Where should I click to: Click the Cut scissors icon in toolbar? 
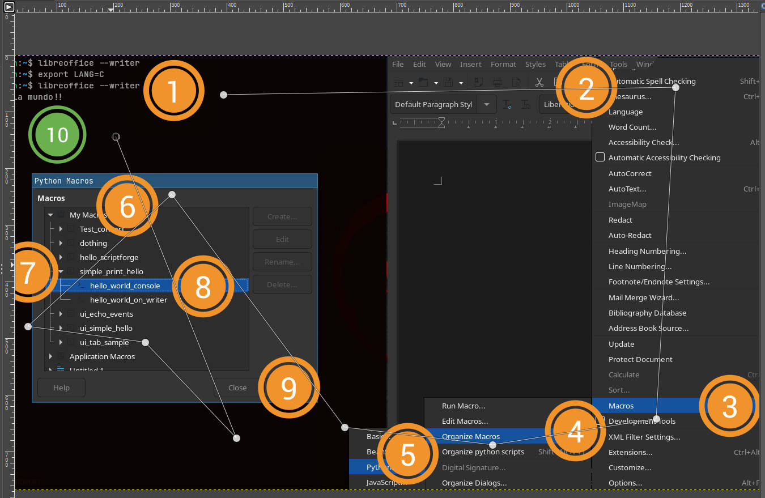click(539, 83)
